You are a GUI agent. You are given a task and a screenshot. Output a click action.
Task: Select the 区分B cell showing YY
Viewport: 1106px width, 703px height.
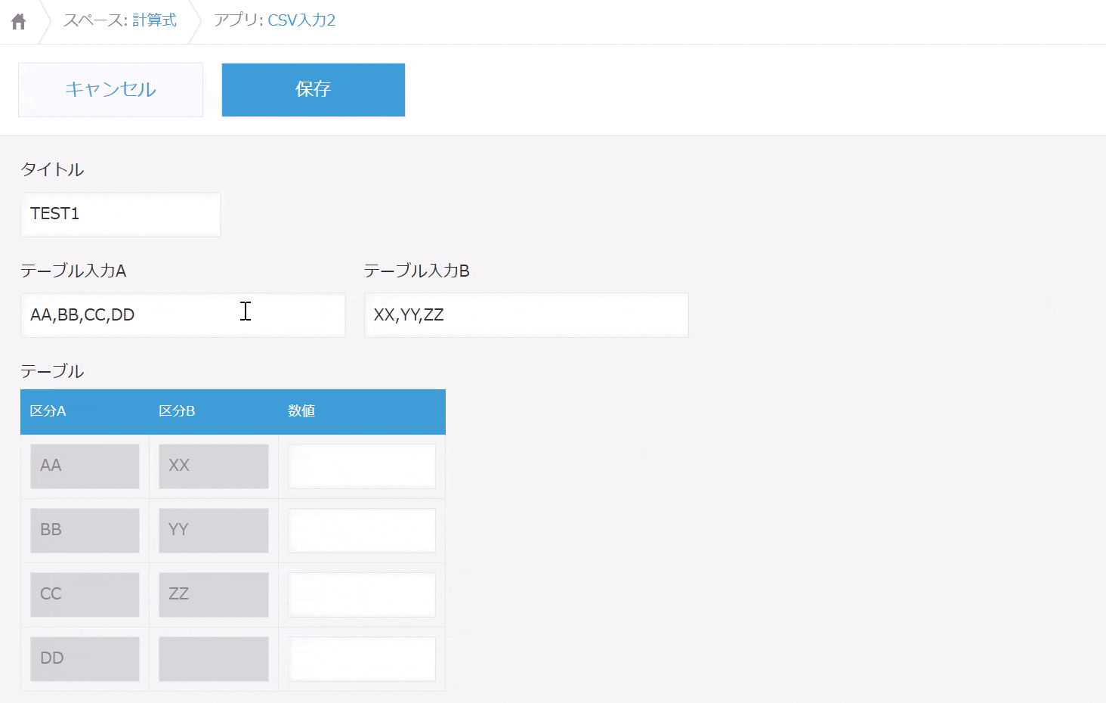[x=214, y=531]
